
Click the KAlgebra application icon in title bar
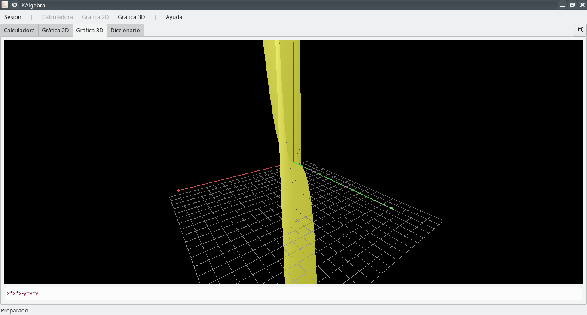(5, 5)
